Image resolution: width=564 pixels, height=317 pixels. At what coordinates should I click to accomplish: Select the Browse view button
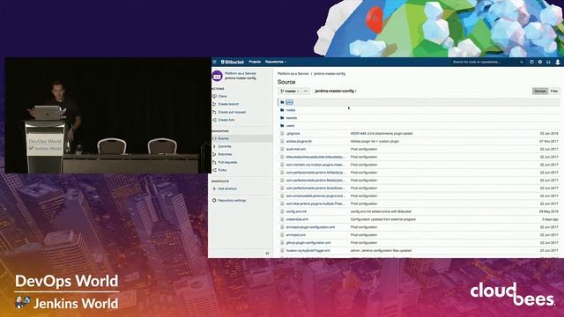(540, 92)
